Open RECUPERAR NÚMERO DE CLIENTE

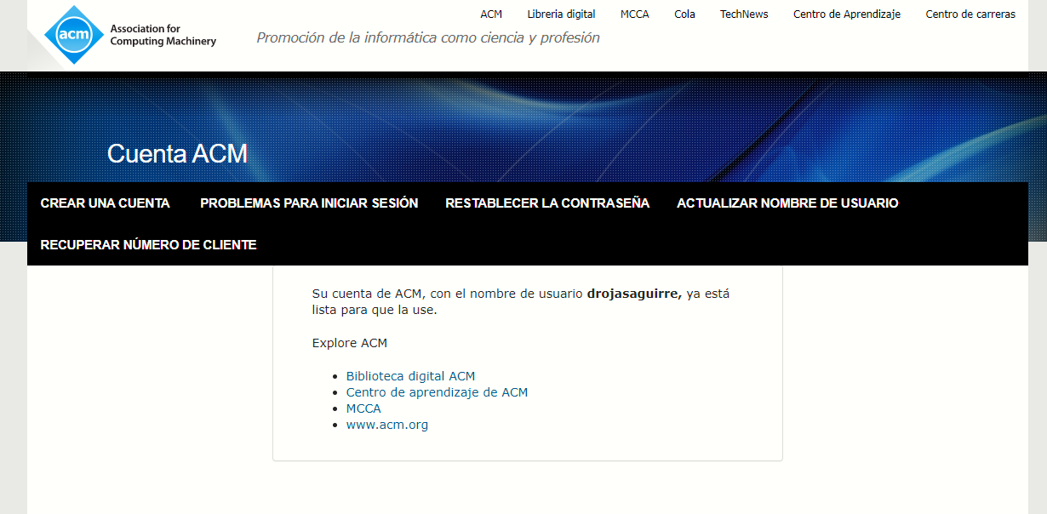(x=148, y=245)
